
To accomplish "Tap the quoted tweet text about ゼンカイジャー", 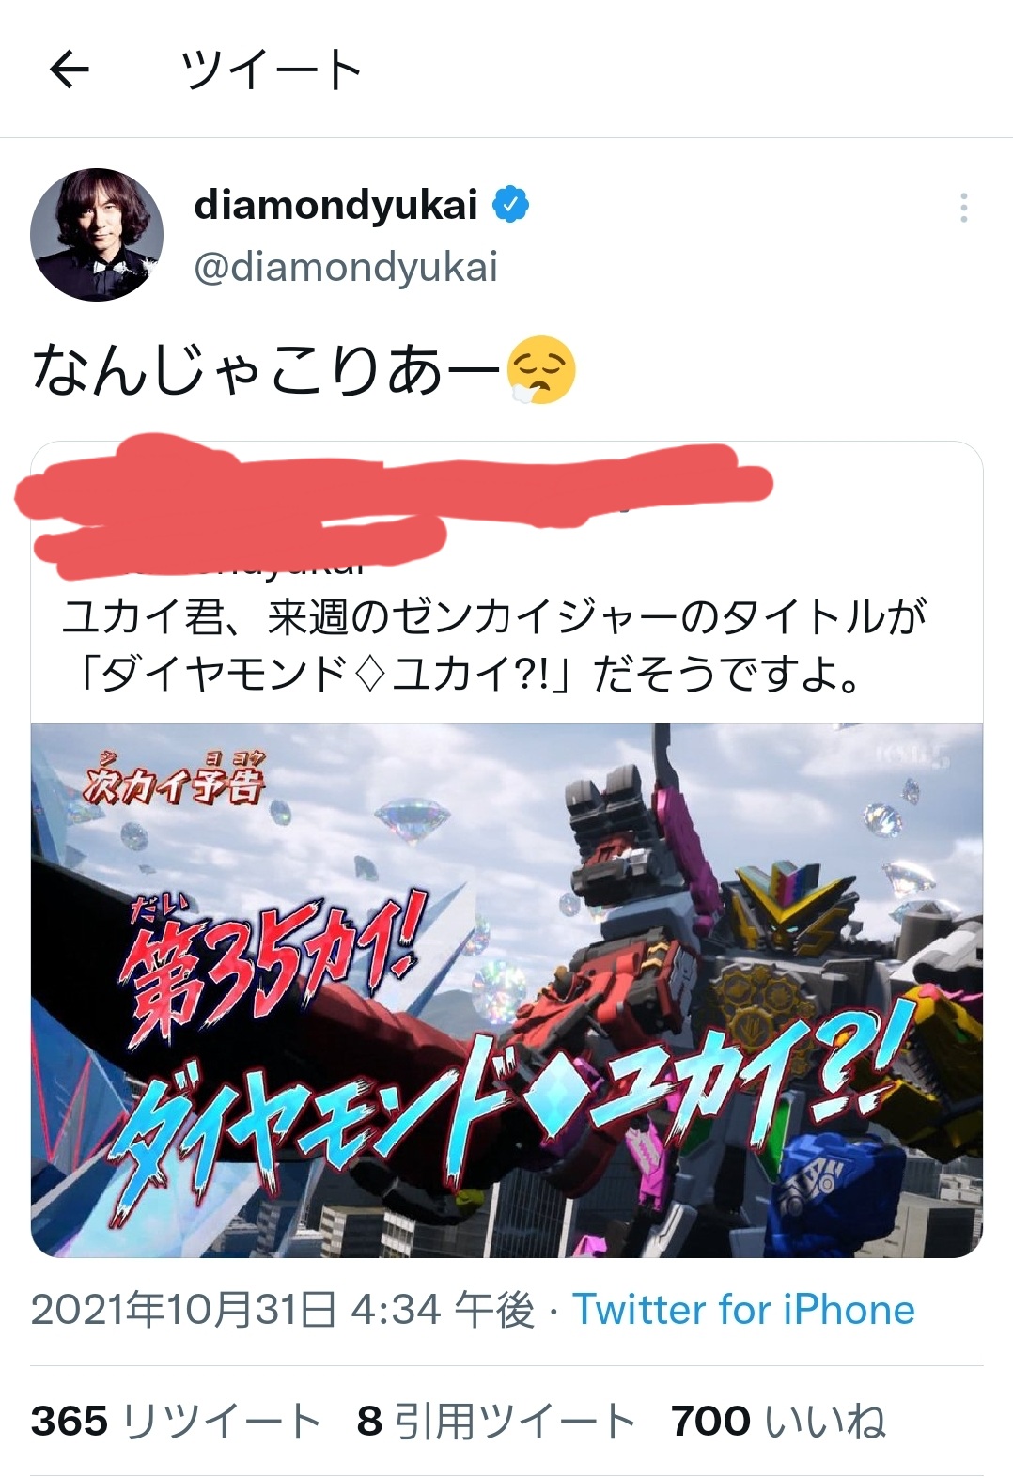I will (494, 644).
